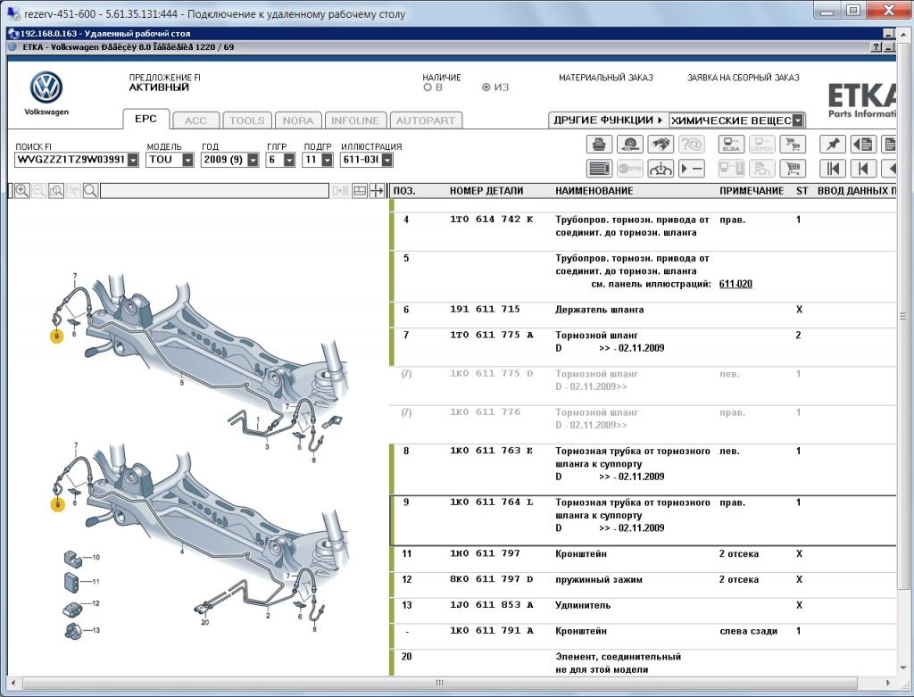Open the 611-020 illustration link
This screenshot has height=697, width=914.
point(735,284)
